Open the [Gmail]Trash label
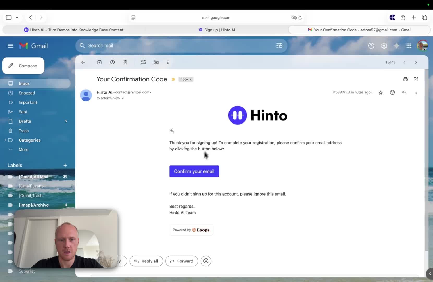Viewport: 433px width, 282px height. (x=35, y=196)
